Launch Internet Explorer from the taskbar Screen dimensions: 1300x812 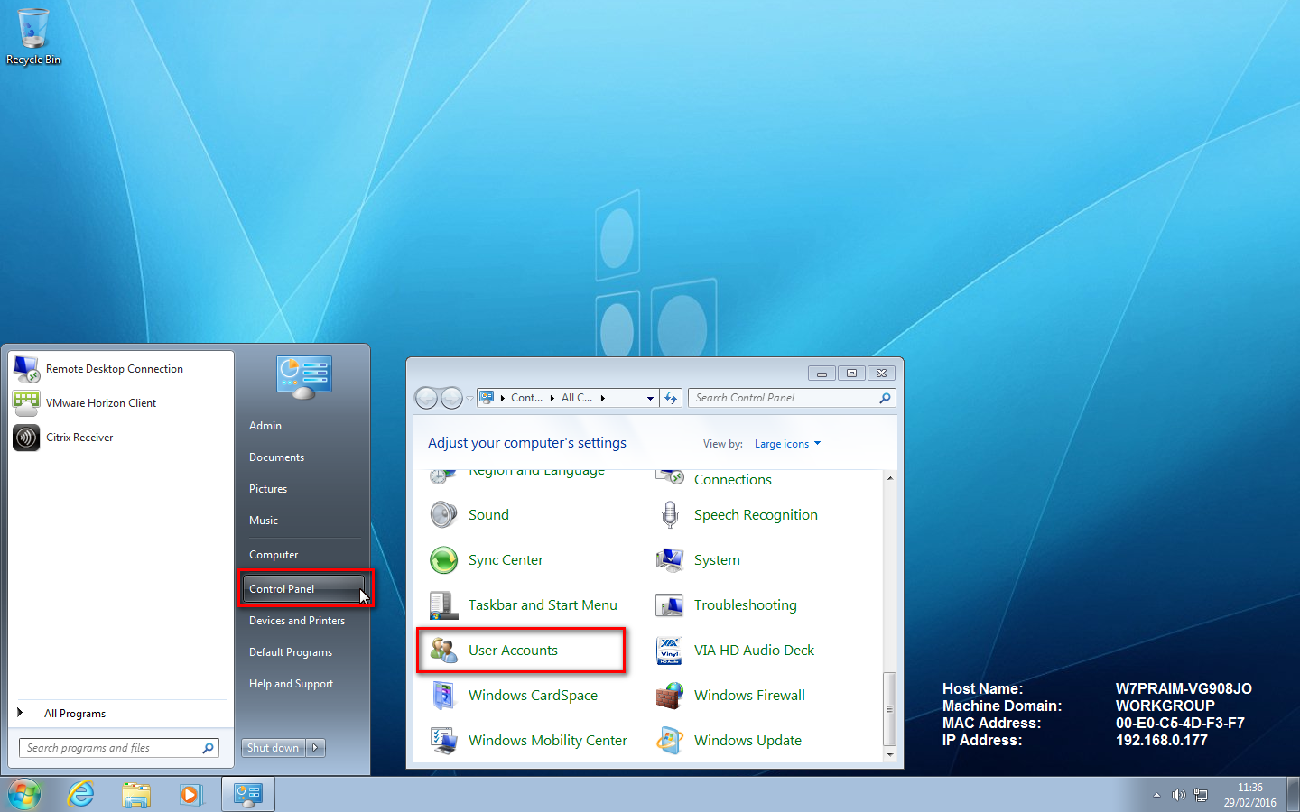[x=81, y=794]
